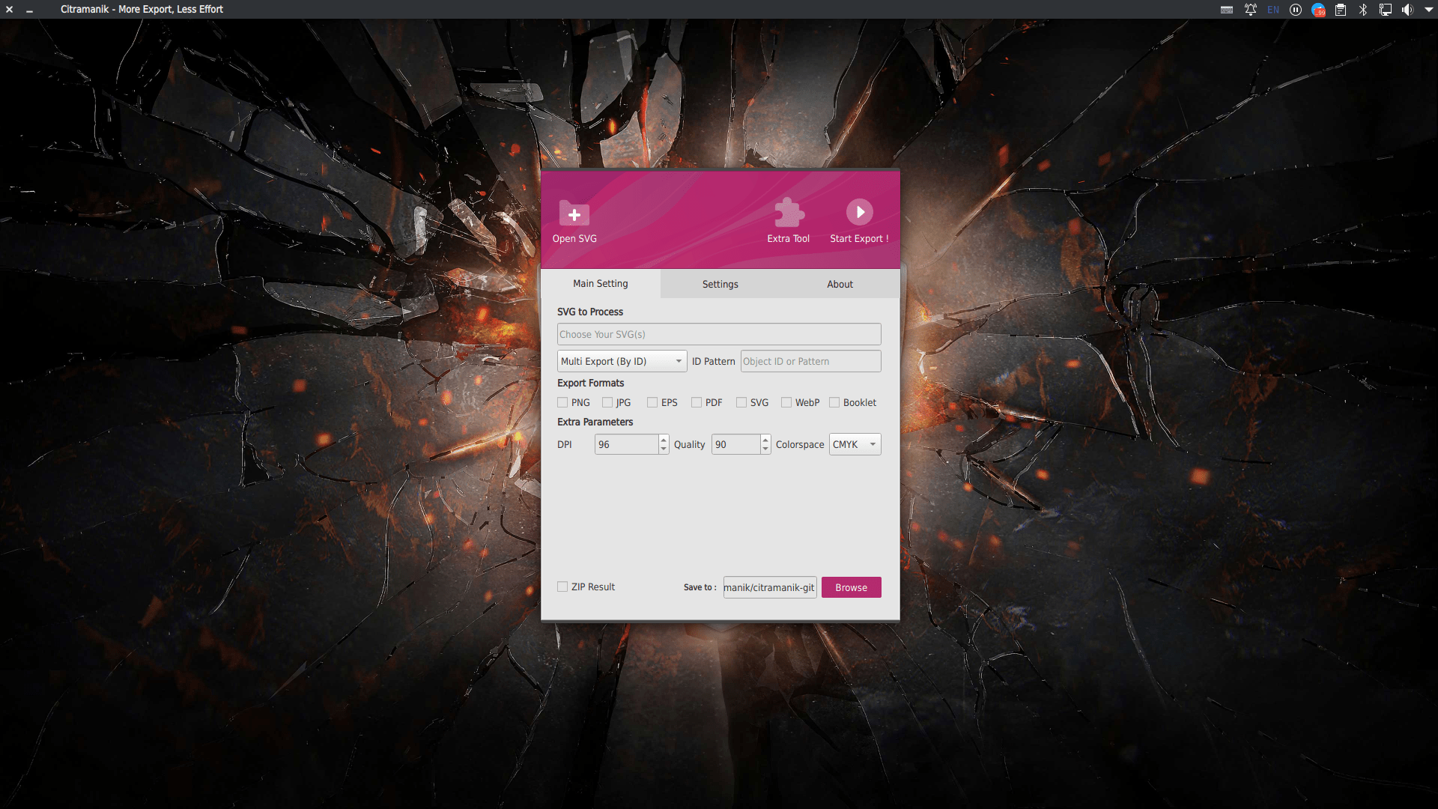Open the About tab
Image resolution: width=1438 pixels, height=809 pixels.
(x=840, y=284)
